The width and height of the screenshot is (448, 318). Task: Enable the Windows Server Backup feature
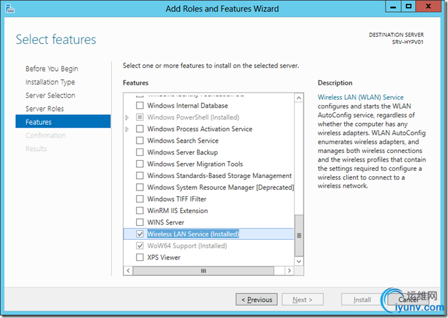[139, 152]
